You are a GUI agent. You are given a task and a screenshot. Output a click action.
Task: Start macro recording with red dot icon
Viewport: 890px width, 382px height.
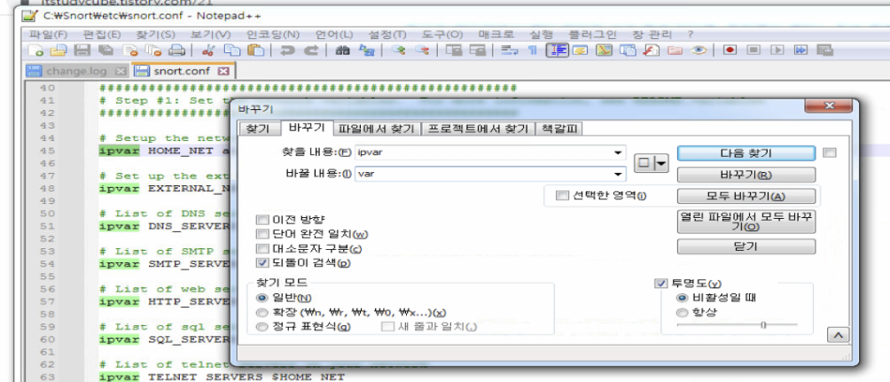[x=730, y=51]
